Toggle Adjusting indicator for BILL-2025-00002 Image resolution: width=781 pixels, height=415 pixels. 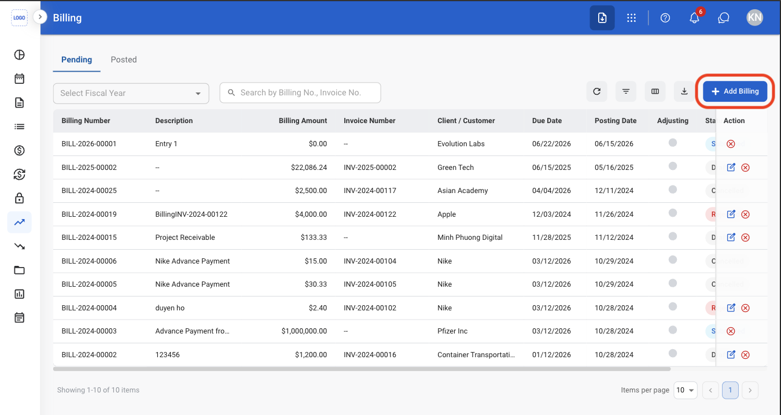coord(672,166)
